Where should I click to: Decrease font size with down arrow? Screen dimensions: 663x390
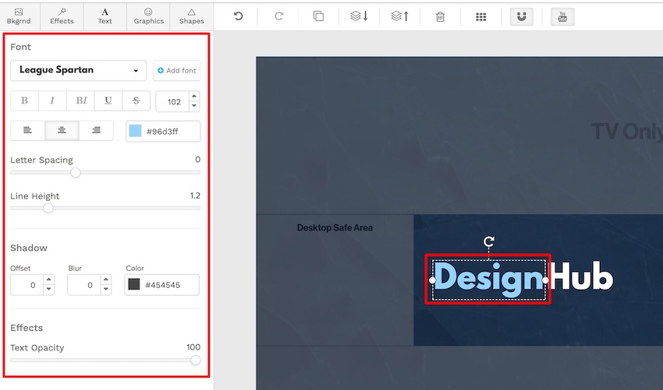[x=194, y=106]
